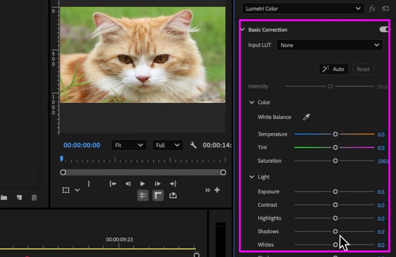Toggle the rulers/guides corner icon

pos(158,195)
